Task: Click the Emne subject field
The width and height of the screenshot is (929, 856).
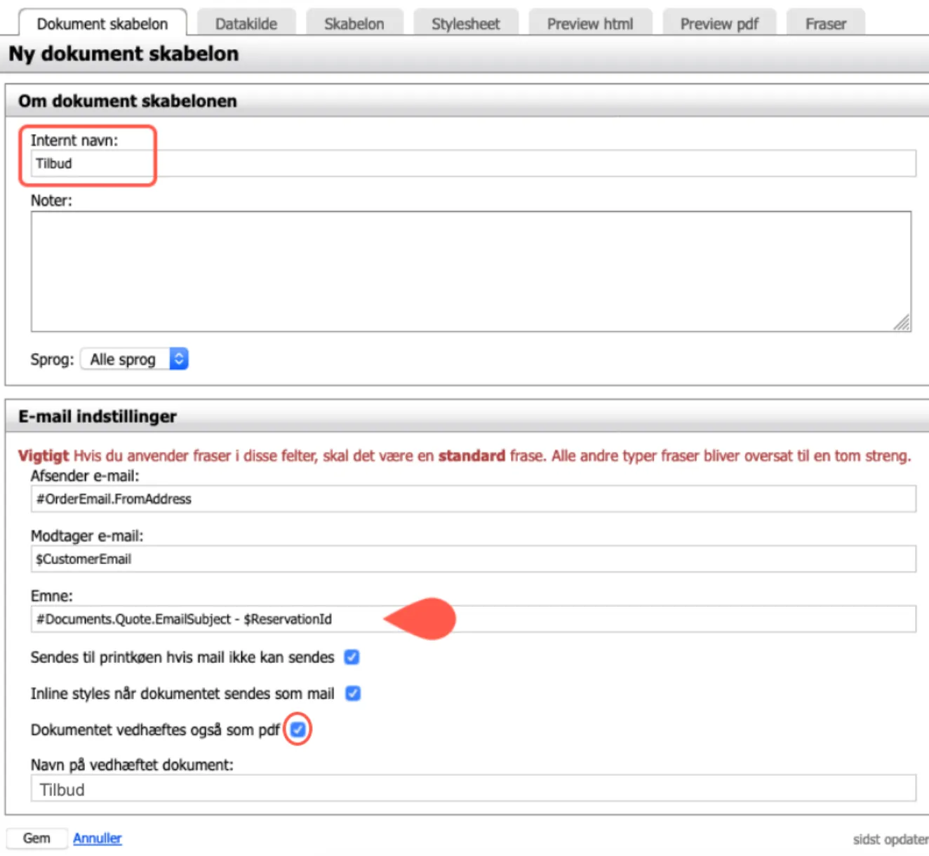Action: (631, 619)
